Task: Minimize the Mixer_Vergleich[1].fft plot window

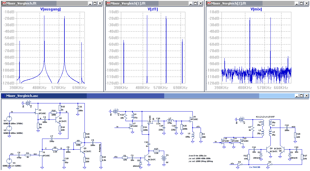Action: [190, 3]
